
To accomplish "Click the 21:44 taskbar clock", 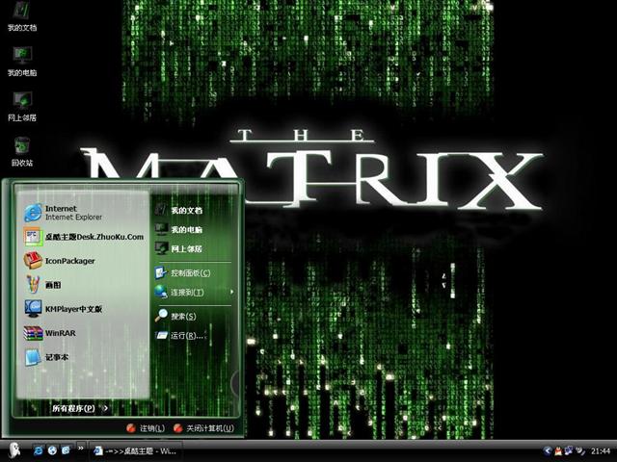I will 601,451.
